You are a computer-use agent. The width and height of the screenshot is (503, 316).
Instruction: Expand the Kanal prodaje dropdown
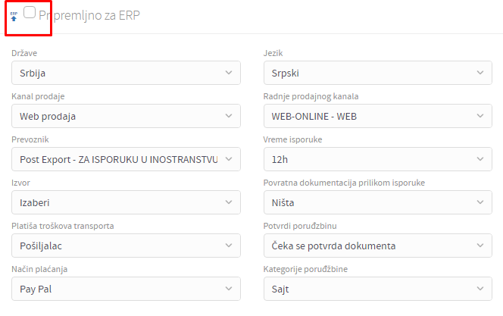coord(126,116)
